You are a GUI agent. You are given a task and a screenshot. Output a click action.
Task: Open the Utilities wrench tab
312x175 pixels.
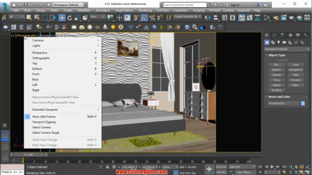tap(306, 35)
